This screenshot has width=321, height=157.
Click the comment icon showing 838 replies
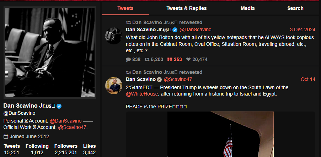click(128, 60)
